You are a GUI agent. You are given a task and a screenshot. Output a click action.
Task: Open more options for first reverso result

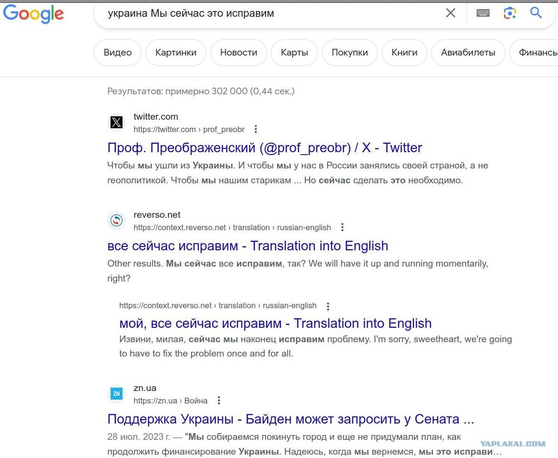(342, 227)
